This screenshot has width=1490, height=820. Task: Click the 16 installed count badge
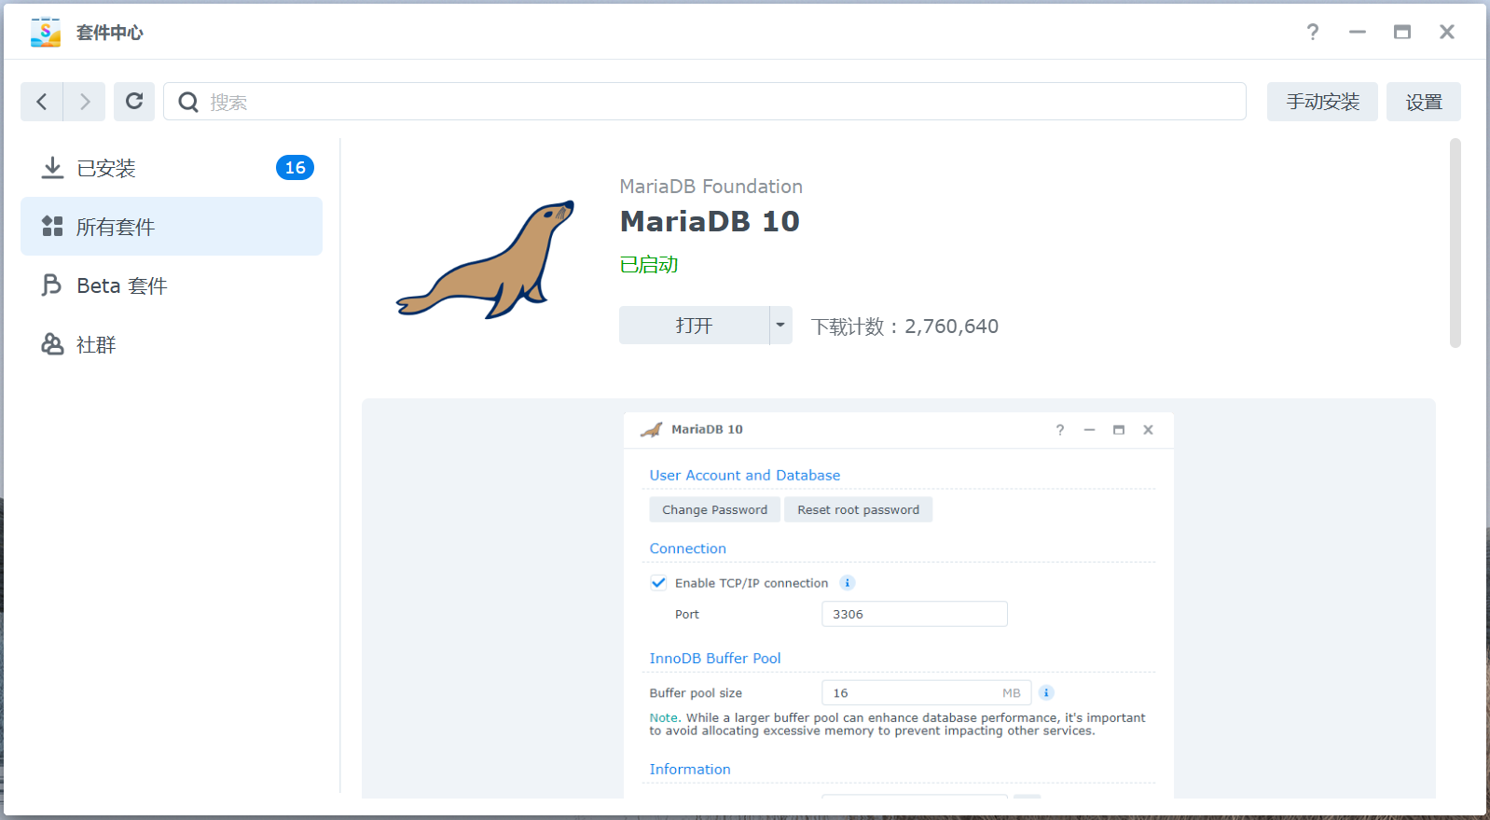click(295, 168)
